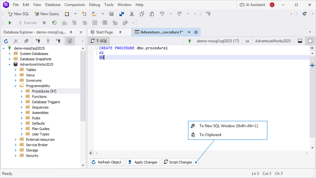Screen dimensions: 316x178
Task: Expand the Tables folder
Action: (x=16, y=70)
